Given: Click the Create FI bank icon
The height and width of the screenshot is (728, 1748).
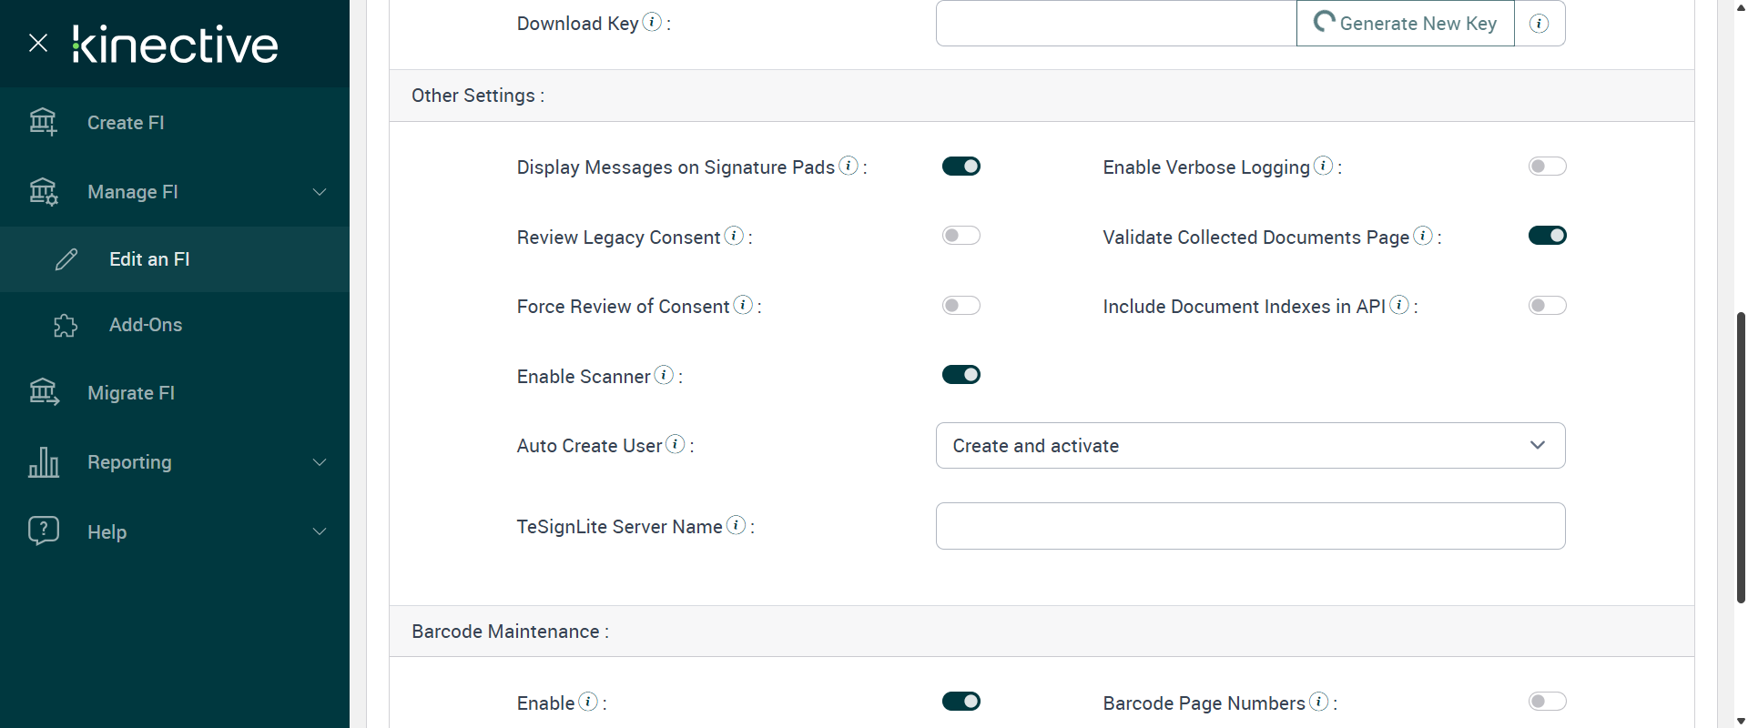Looking at the screenshot, I should pyautogui.click(x=43, y=122).
